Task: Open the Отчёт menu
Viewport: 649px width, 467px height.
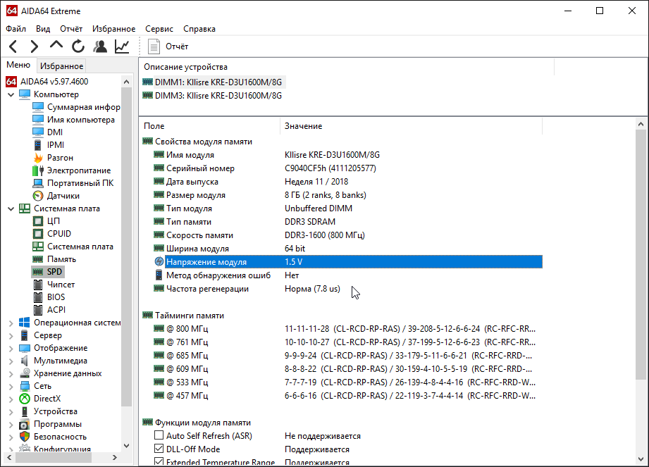Action: pos(71,29)
